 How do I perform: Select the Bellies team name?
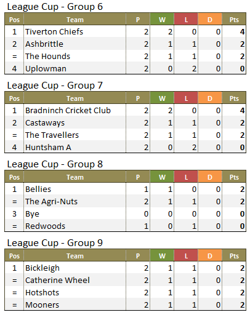(x=38, y=189)
